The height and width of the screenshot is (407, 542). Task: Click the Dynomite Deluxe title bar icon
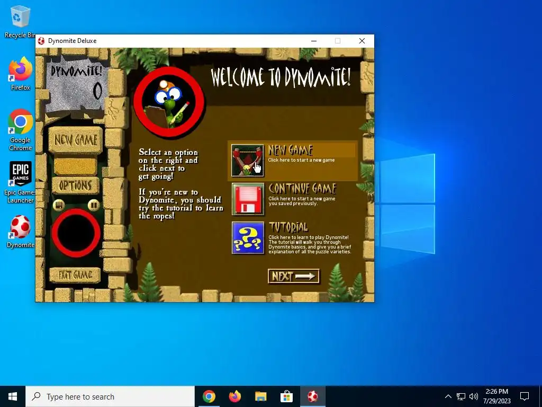pos(41,41)
